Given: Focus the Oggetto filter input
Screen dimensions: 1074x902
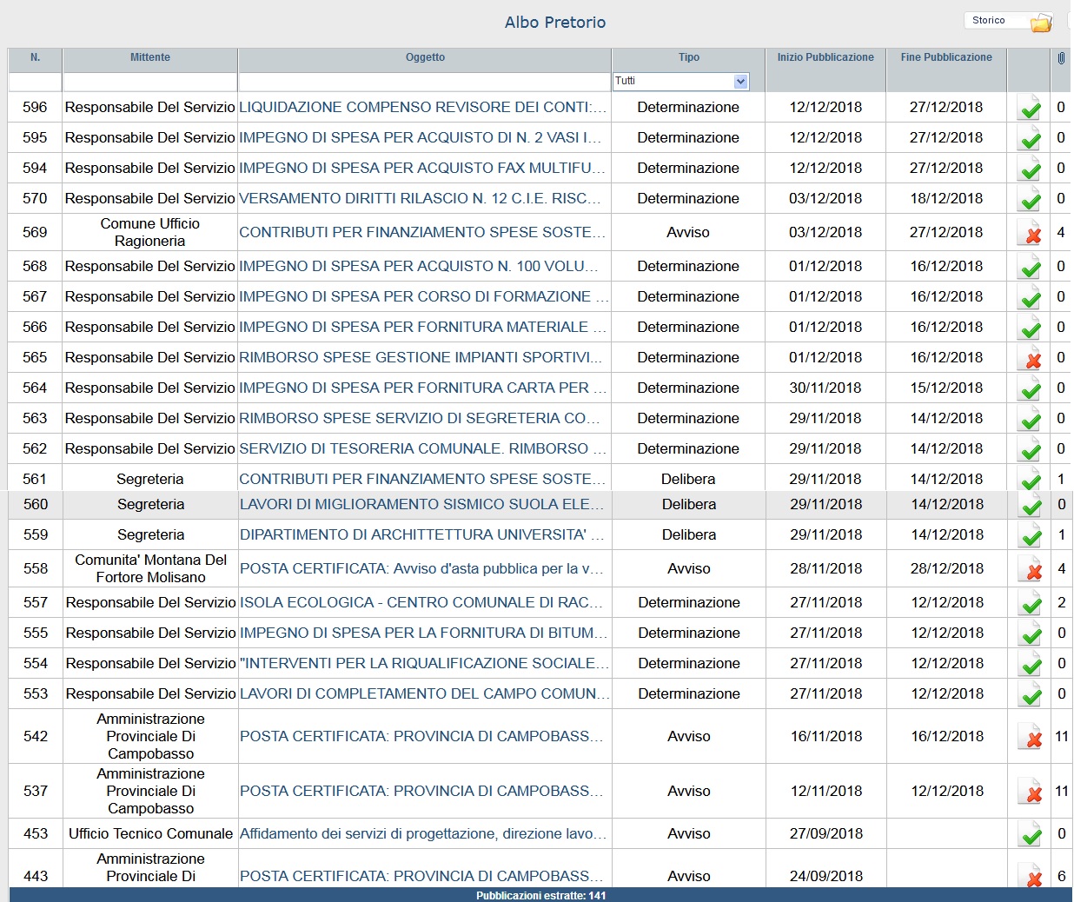Looking at the screenshot, I should tap(425, 82).
